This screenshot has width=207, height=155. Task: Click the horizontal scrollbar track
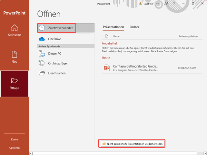coord(115,153)
